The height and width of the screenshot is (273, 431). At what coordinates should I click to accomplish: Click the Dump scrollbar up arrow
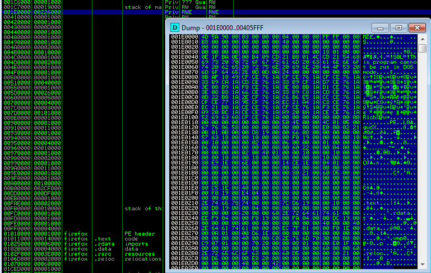[x=423, y=39]
